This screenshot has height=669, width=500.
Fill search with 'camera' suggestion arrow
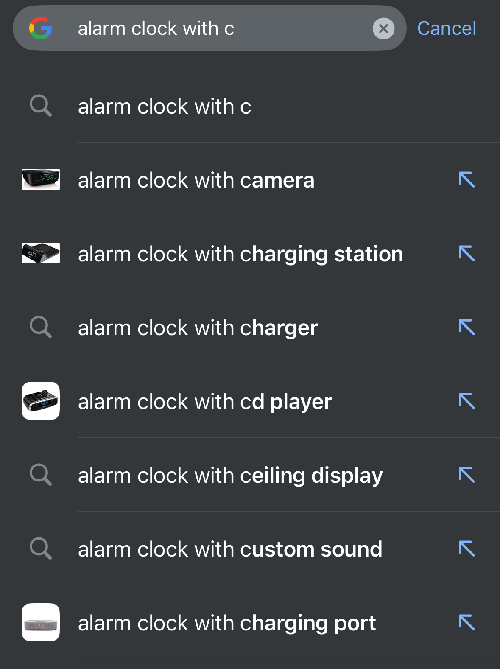(466, 179)
